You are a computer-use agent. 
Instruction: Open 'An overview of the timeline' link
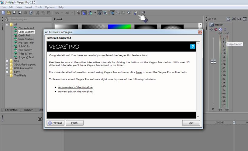point(76,87)
